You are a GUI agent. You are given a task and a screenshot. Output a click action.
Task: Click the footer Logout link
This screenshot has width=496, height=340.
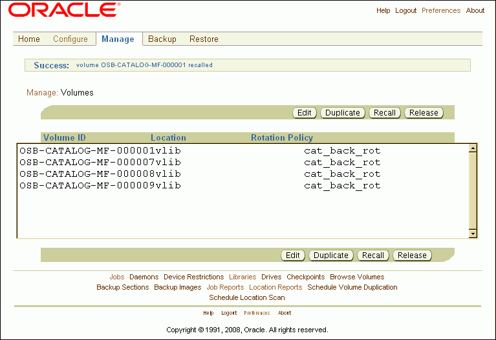pos(229,313)
